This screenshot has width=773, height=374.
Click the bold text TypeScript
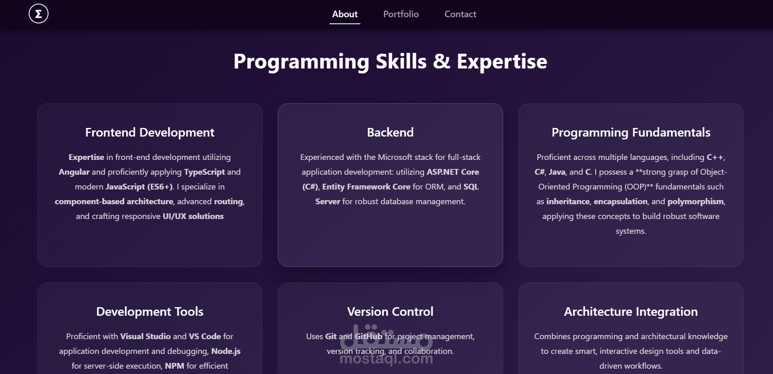tap(204, 172)
